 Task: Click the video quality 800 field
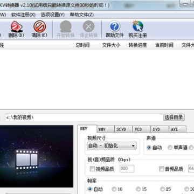127,169
